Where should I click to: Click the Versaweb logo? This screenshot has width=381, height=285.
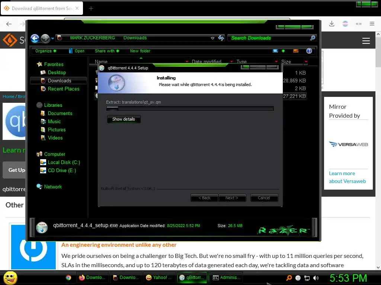pos(348,144)
